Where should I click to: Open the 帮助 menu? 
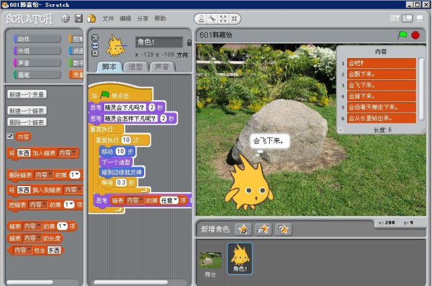(160, 18)
